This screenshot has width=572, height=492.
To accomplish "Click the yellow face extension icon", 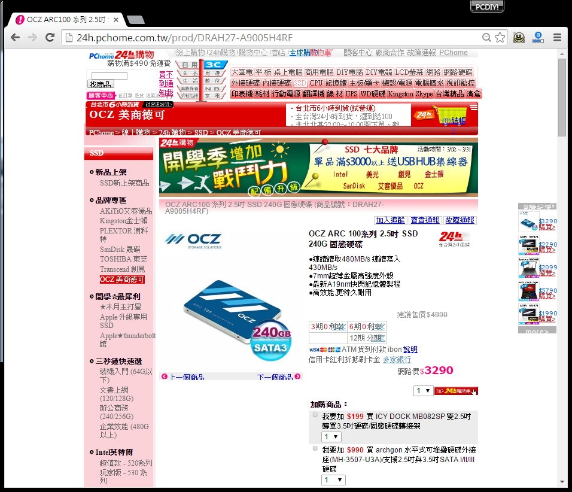I will click(x=519, y=37).
